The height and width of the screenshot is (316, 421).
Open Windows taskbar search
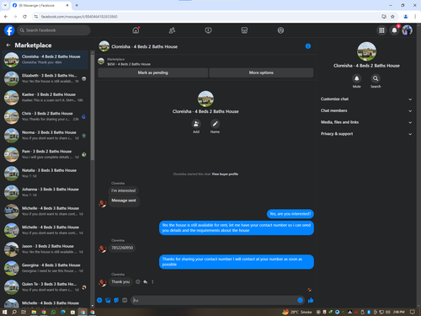pos(14,312)
